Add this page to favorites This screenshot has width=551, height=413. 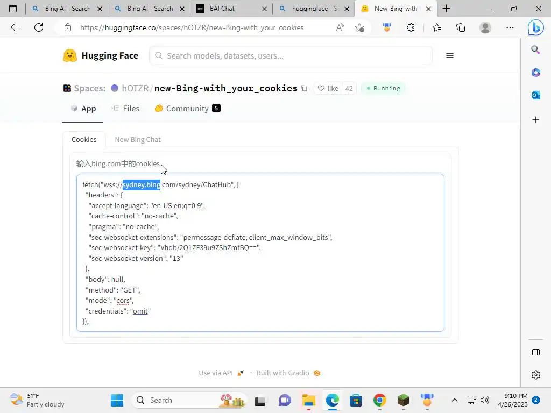coord(359,27)
